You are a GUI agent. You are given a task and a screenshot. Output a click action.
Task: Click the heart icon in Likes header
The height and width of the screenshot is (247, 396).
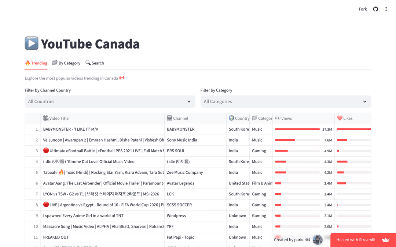tap(340, 118)
